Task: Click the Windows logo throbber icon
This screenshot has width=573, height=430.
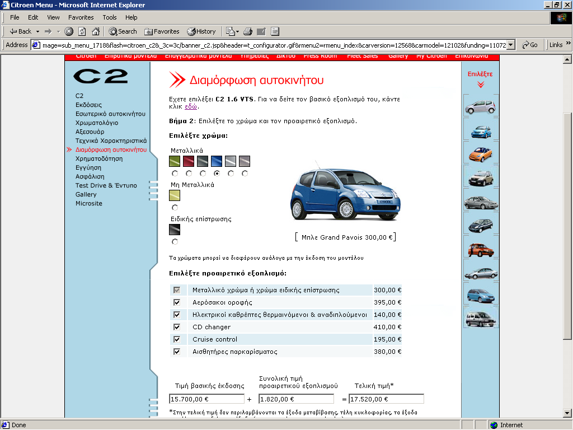Action: click(x=561, y=18)
